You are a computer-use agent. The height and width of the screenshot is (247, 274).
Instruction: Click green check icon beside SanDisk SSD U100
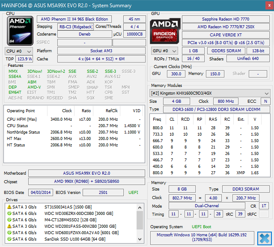click(x=9, y=239)
